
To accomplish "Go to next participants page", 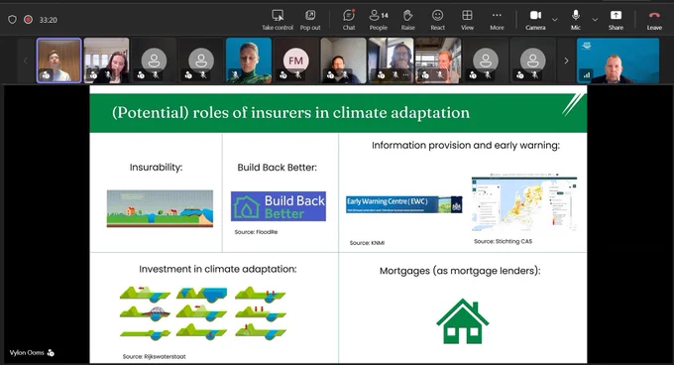I will [x=566, y=61].
